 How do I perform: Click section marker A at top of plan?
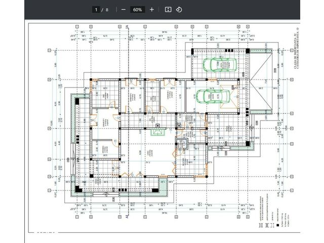click(126, 26)
